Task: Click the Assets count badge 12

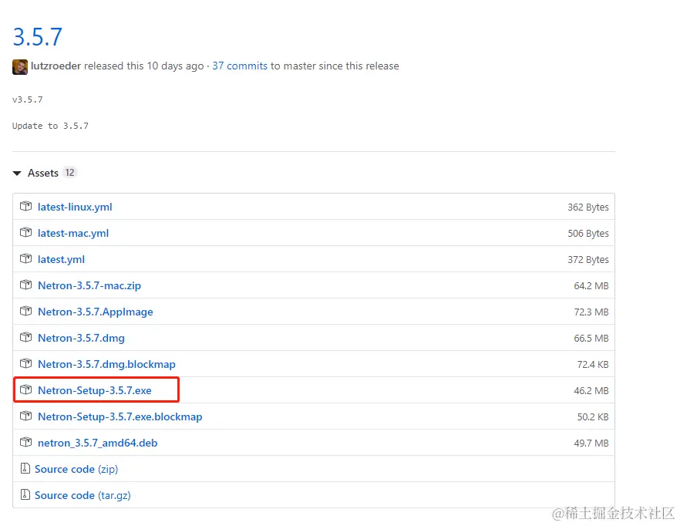Action: (x=69, y=173)
